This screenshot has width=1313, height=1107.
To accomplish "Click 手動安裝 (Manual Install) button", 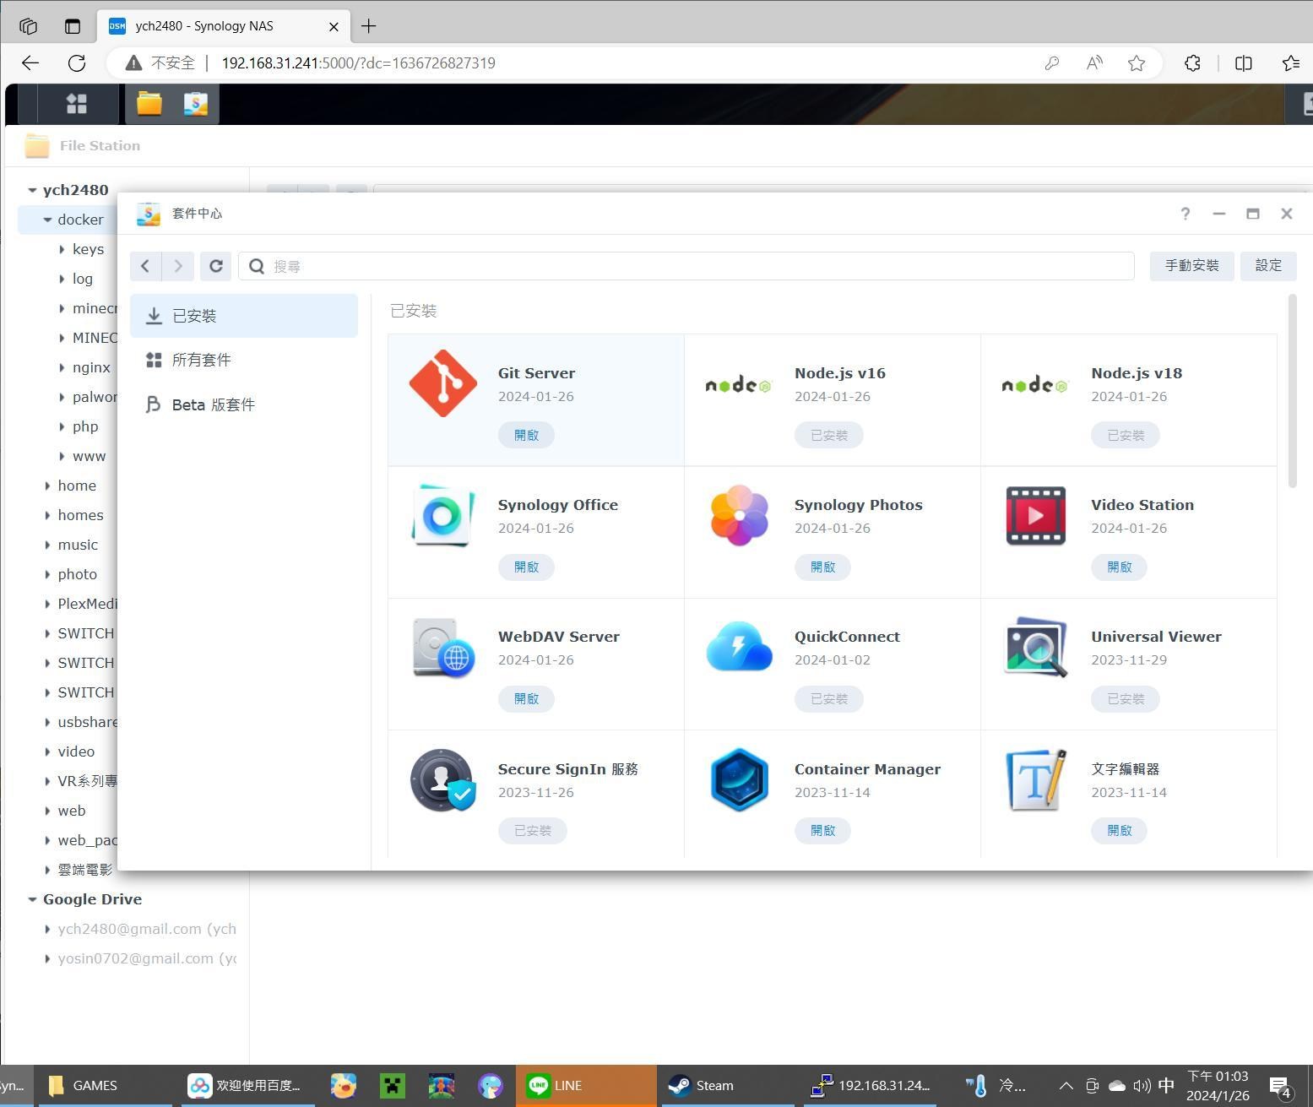I will (1191, 266).
